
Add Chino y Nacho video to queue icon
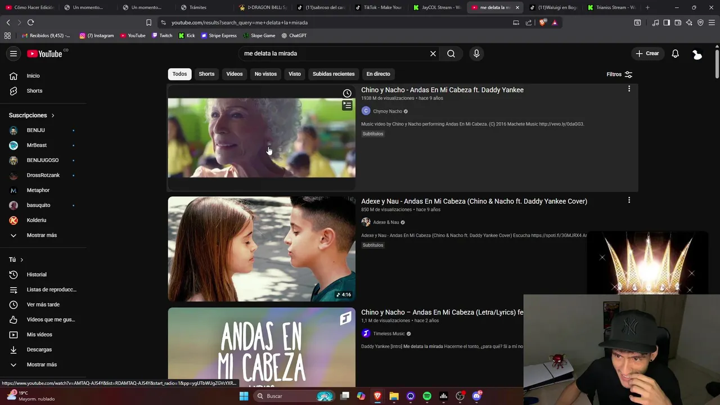pos(347,105)
